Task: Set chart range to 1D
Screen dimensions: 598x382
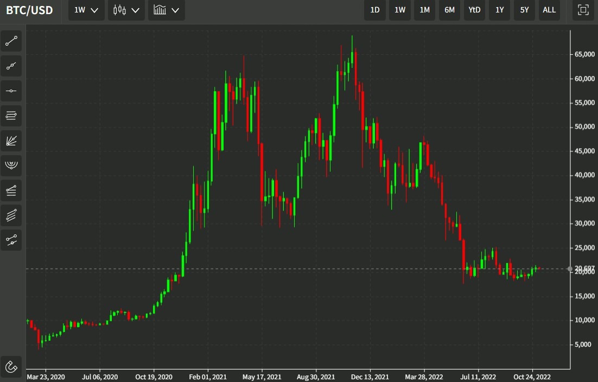Action: point(375,10)
